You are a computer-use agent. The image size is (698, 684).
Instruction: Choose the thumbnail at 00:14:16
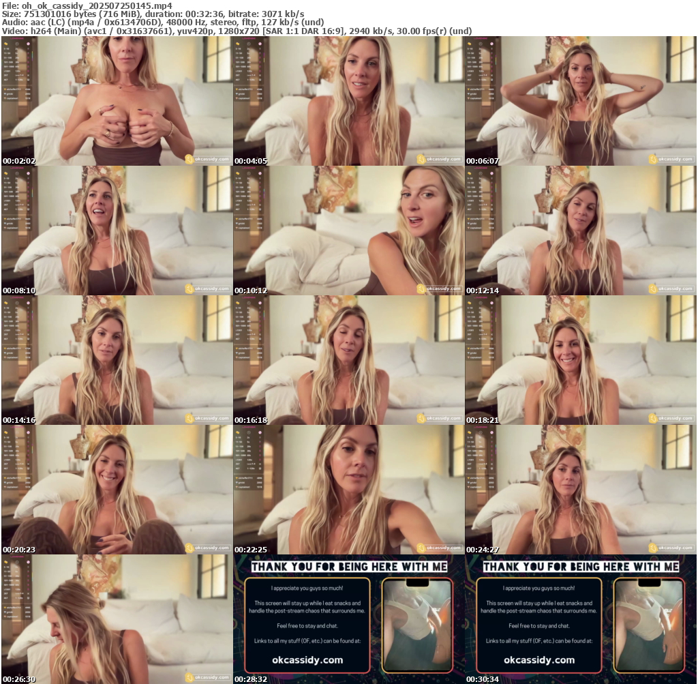click(117, 360)
